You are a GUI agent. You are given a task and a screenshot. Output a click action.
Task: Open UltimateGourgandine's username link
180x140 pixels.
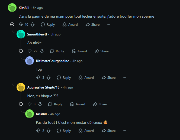(x=52, y=61)
